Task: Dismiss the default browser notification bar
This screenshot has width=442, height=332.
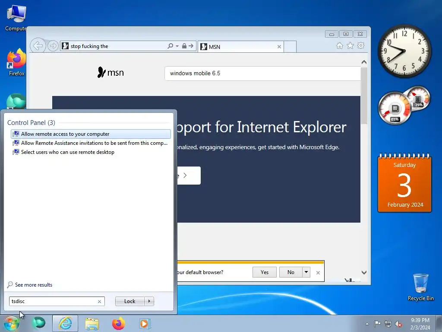Action: (x=318, y=272)
